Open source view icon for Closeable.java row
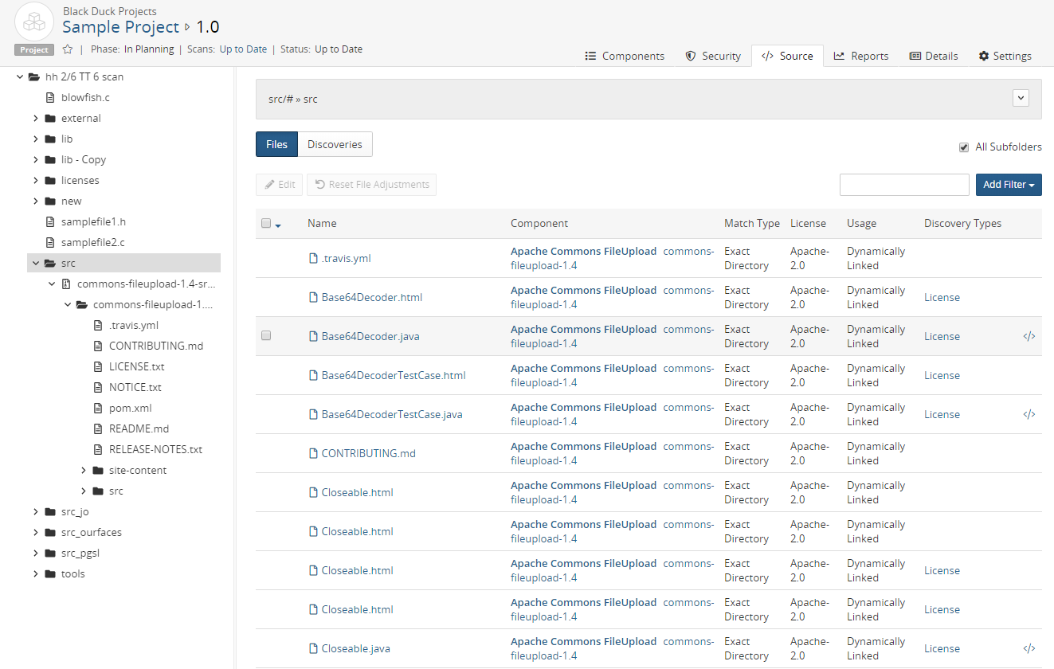 [x=1029, y=648]
